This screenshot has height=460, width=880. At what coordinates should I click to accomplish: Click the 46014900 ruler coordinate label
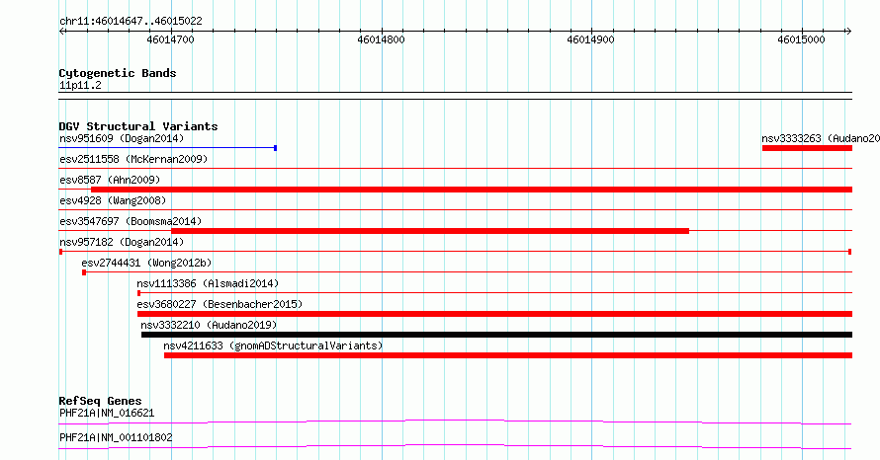(590, 39)
